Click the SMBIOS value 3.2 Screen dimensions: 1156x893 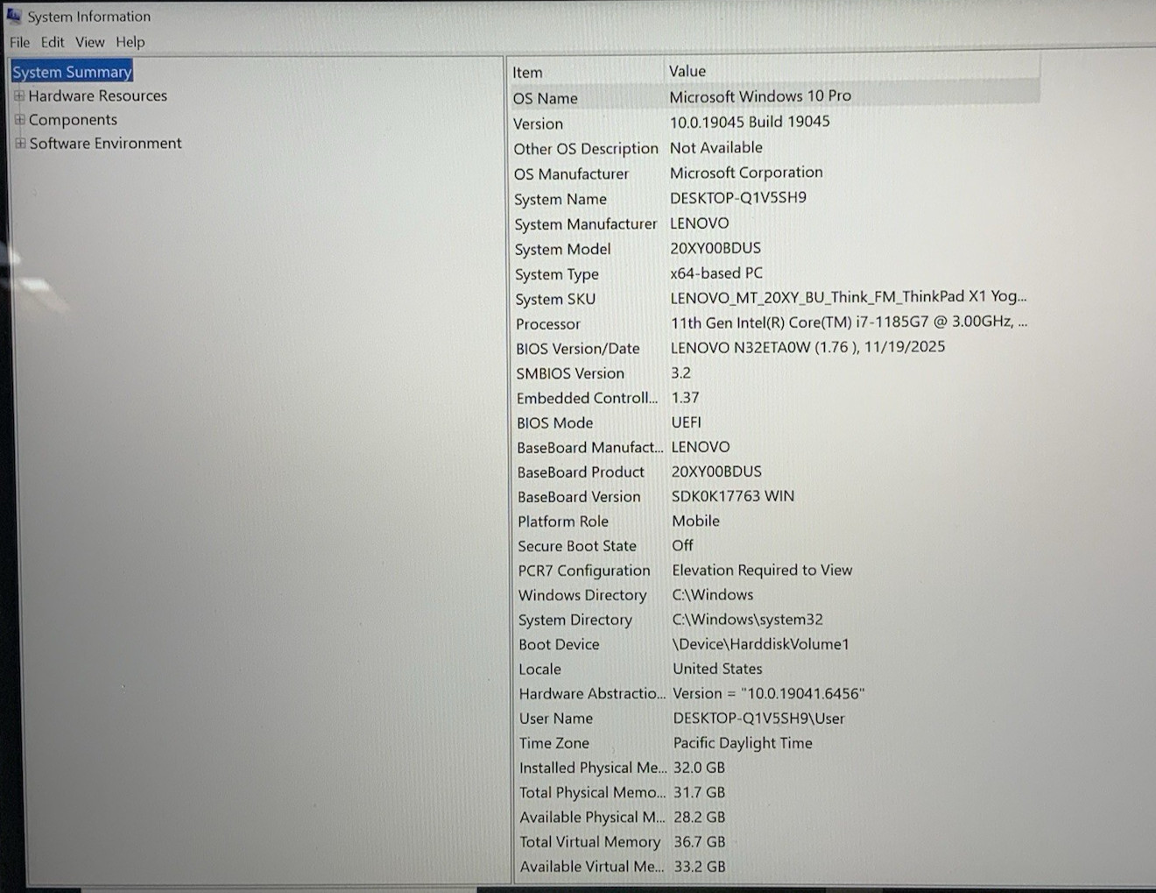680,372
